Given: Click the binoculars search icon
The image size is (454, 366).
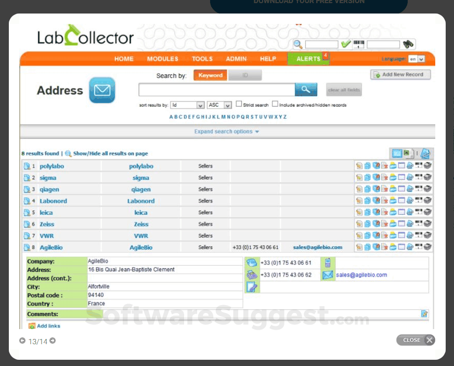Looking at the screenshot, I should (408, 43).
